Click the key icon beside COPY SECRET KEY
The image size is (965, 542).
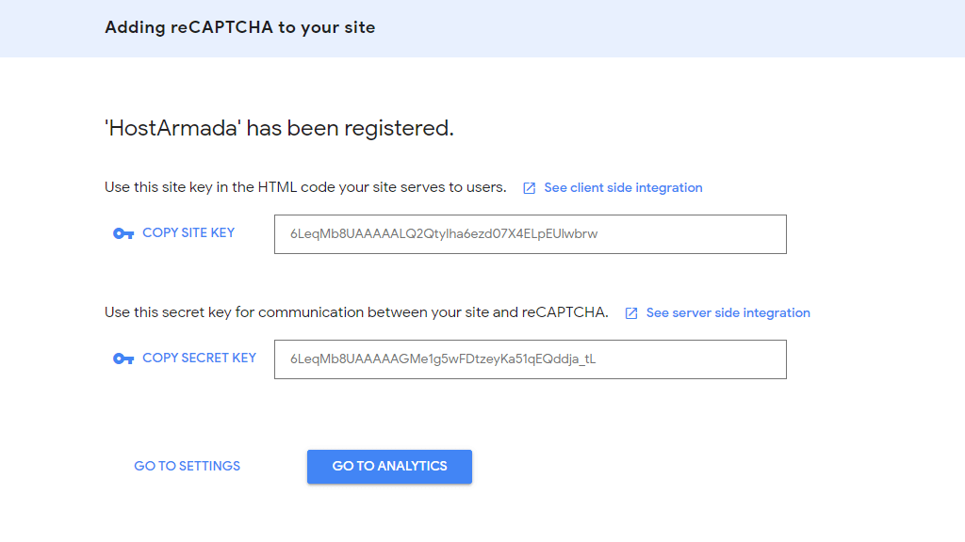point(123,359)
